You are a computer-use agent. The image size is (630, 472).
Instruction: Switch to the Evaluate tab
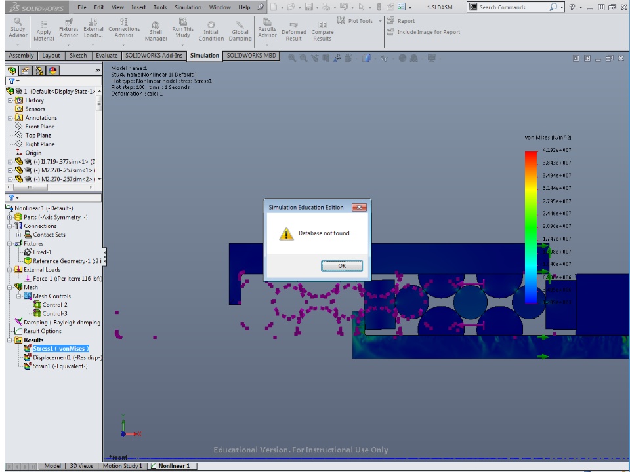(106, 56)
